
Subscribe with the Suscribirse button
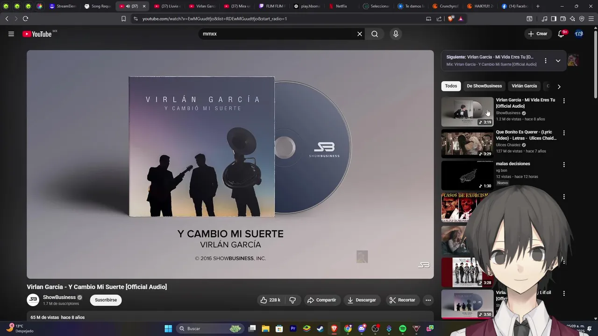(x=106, y=300)
